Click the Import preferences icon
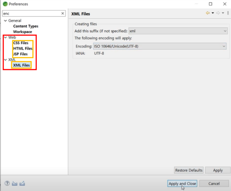231x191 pixels. click(14, 183)
